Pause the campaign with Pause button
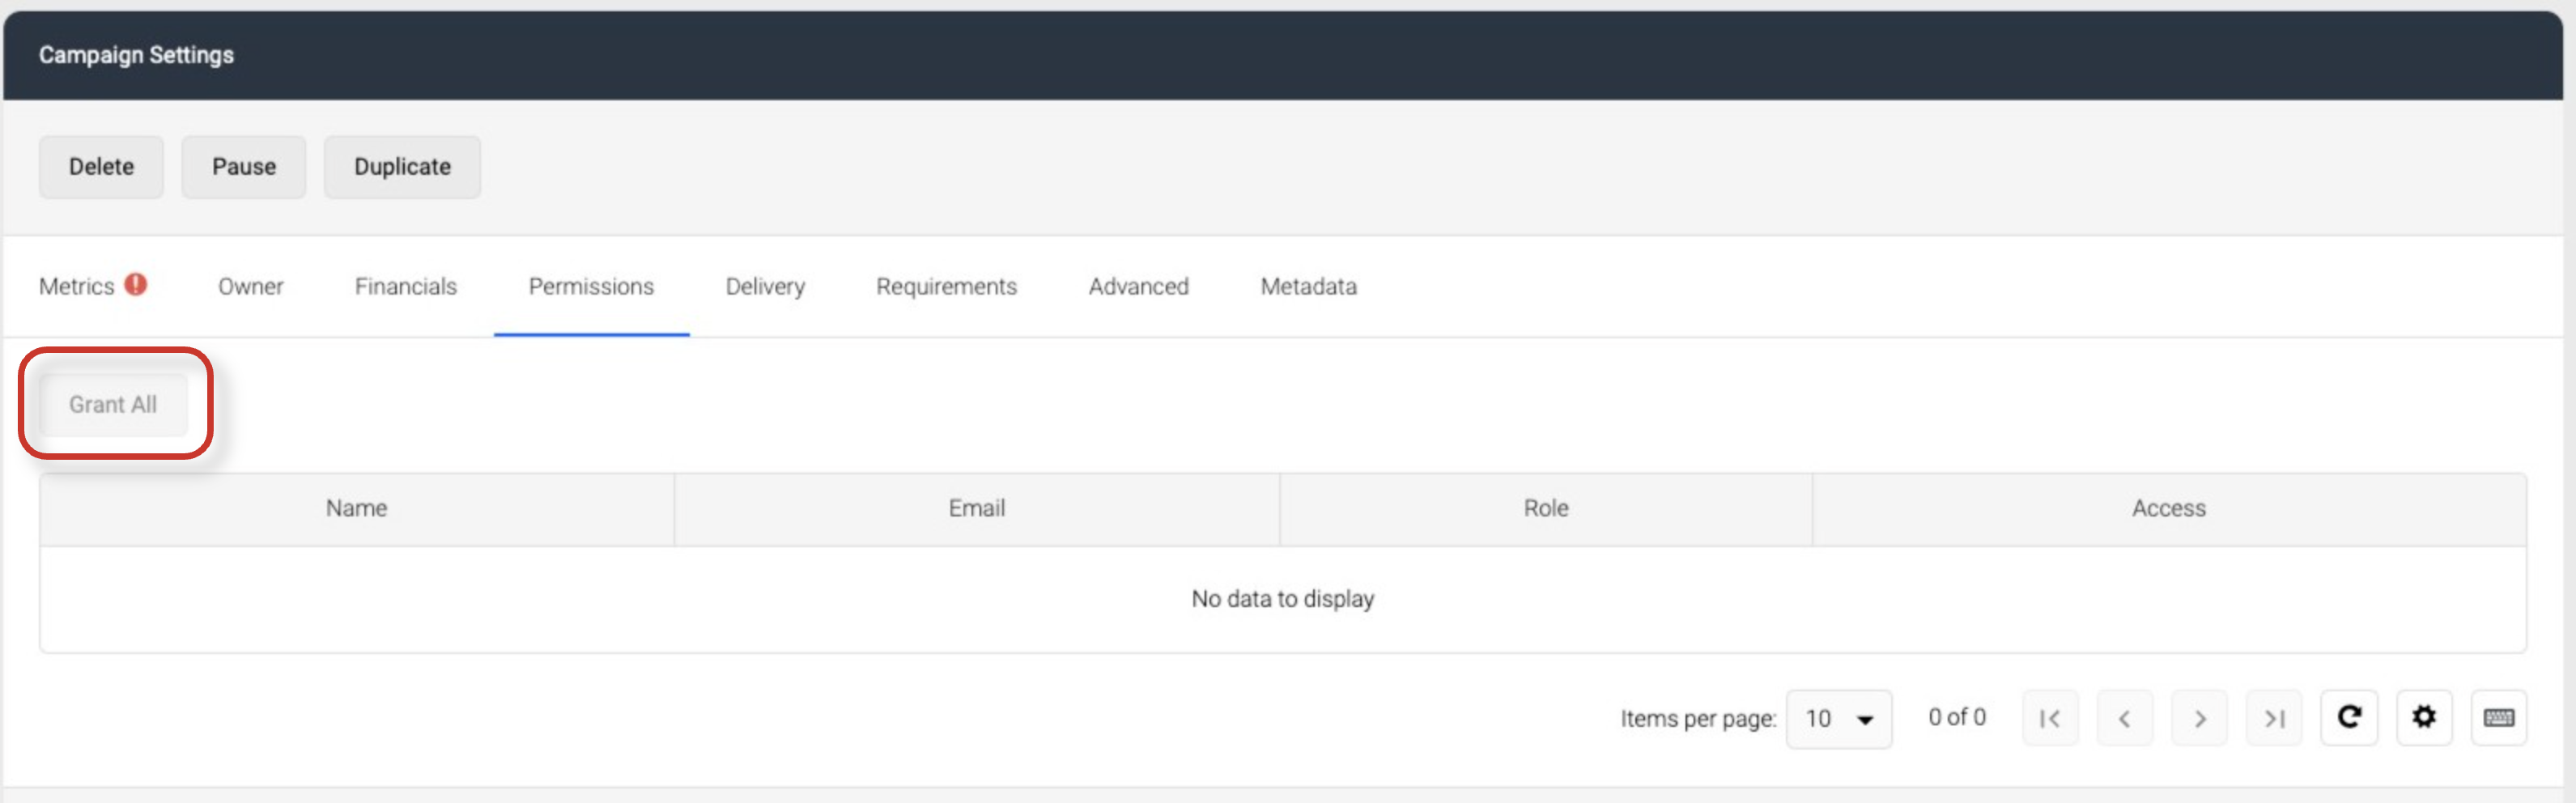Screen dimensions: 2576x803 [243, 166]
